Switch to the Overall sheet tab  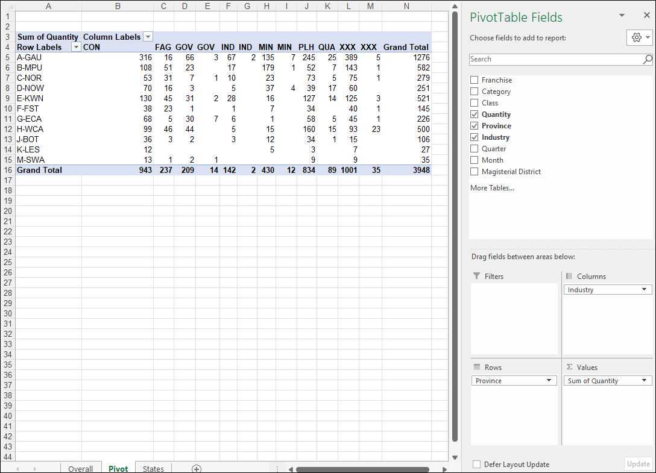(x=80, y=469)
